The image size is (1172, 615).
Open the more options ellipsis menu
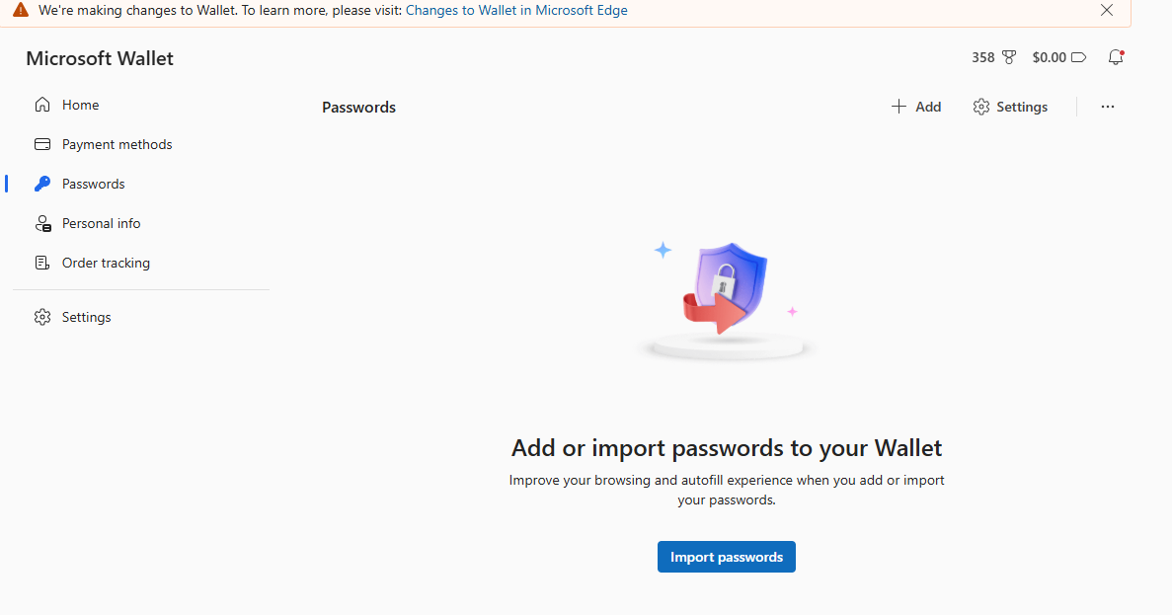1107,106
